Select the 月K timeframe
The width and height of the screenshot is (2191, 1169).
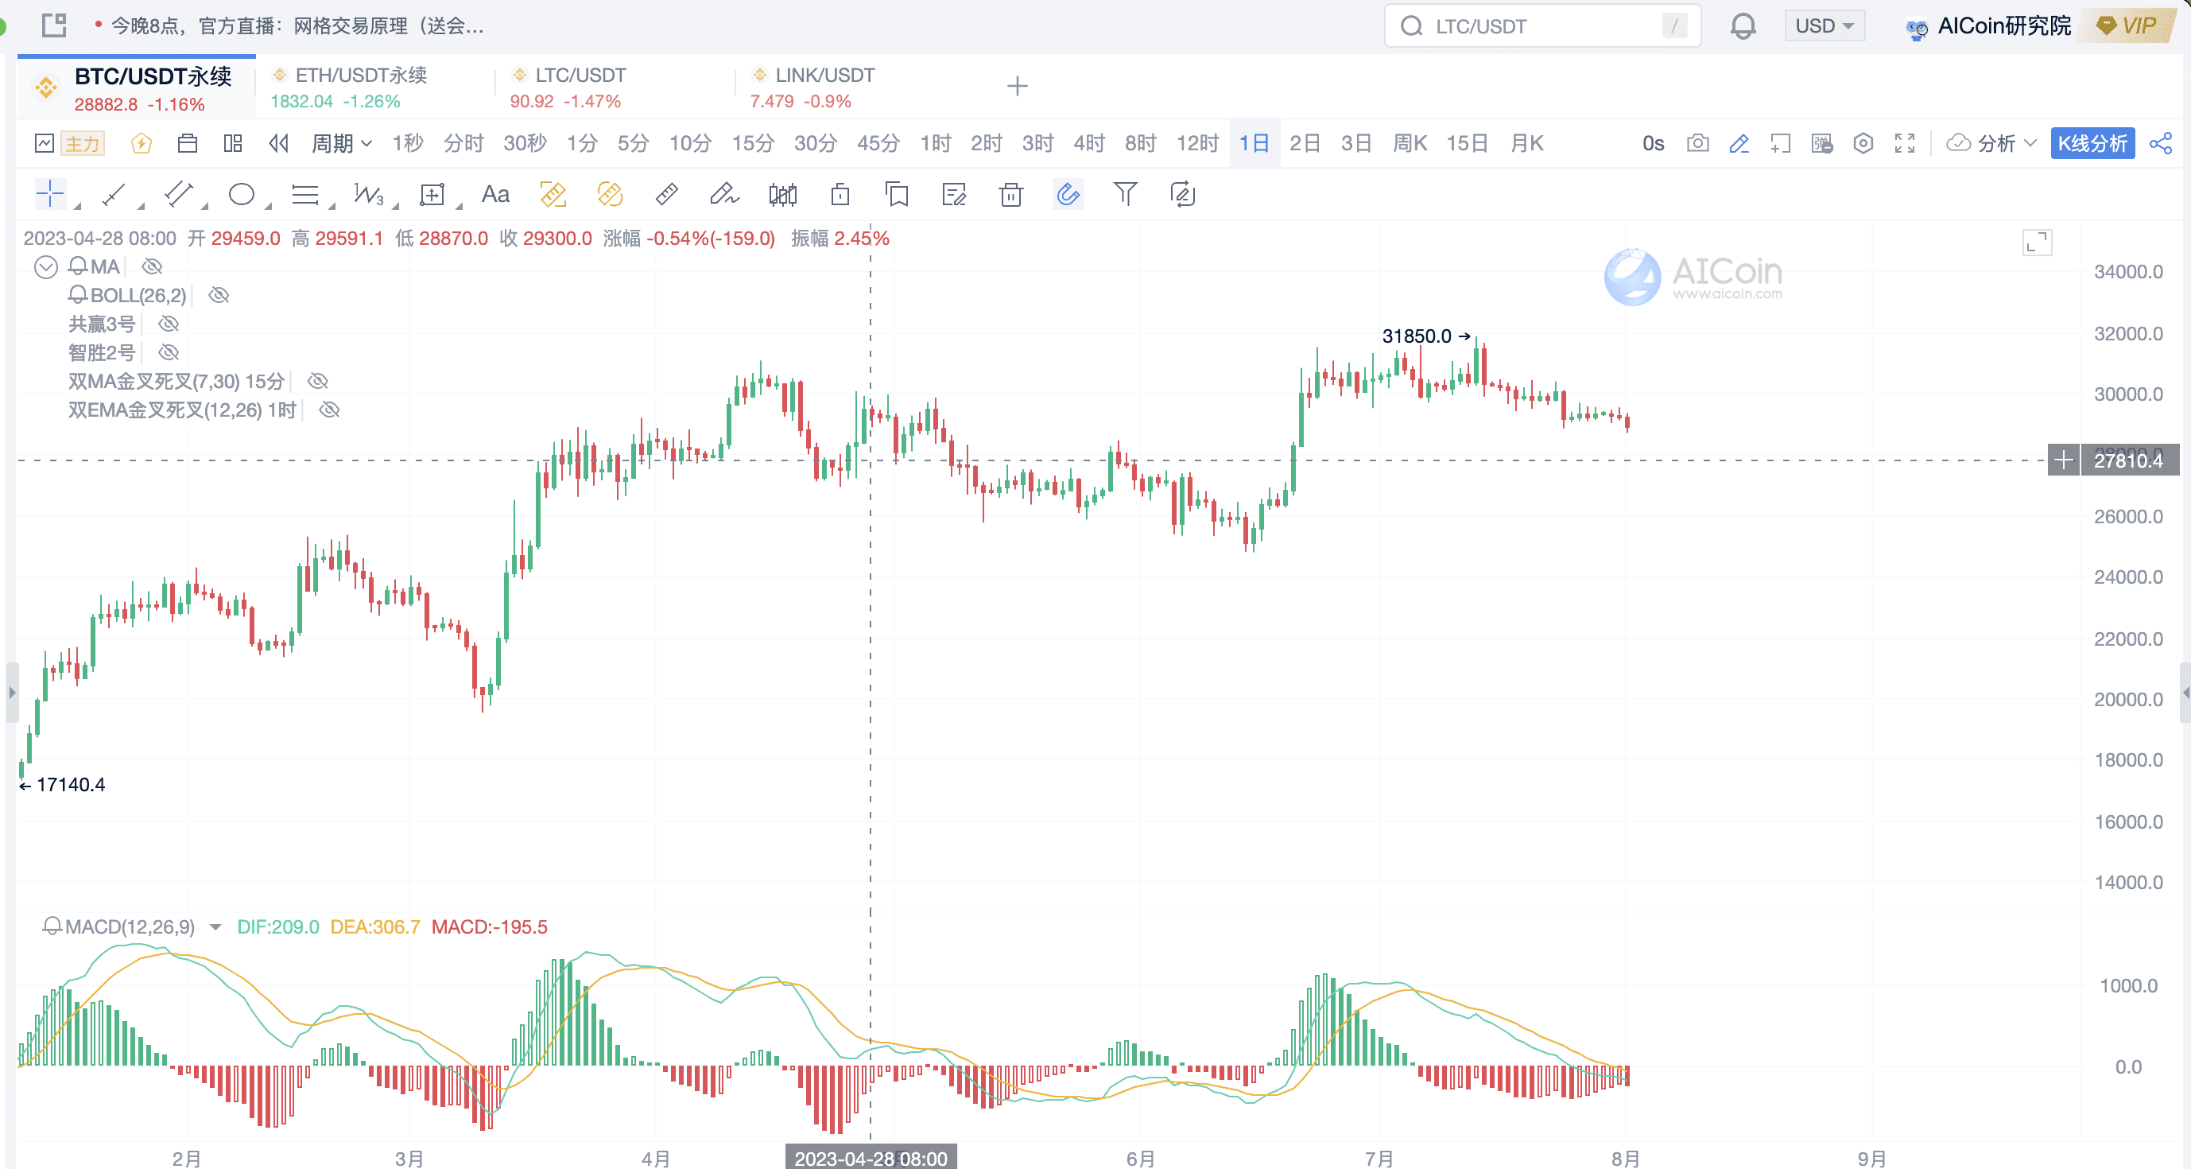click(x=1526, y=143)
